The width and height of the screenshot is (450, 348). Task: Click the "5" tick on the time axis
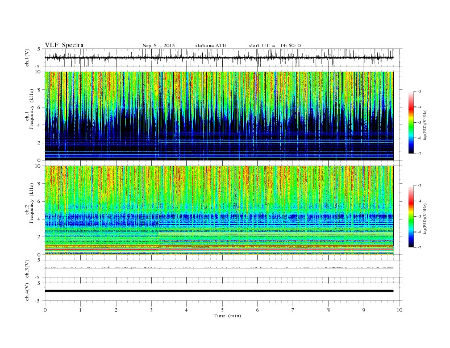[x=222, y=310]
